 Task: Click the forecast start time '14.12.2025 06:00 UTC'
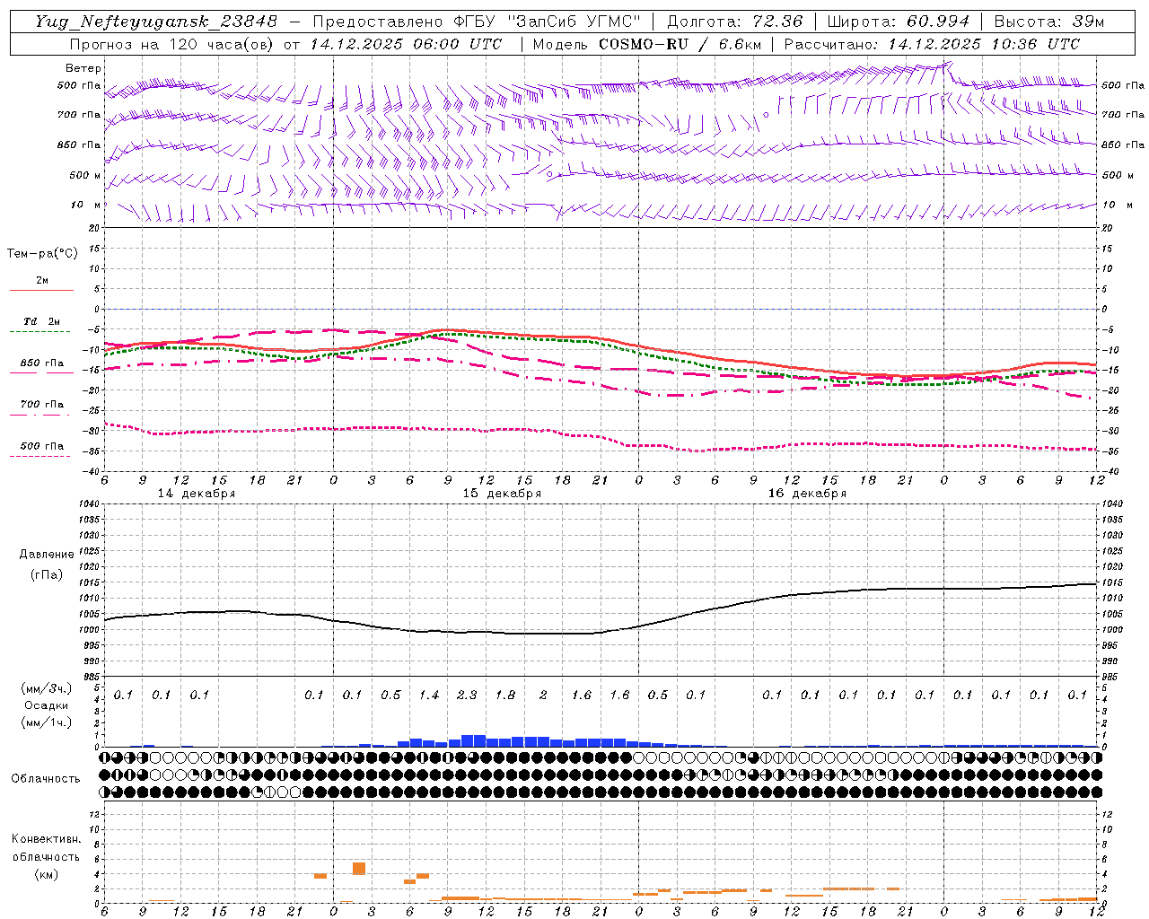point(406,44)
